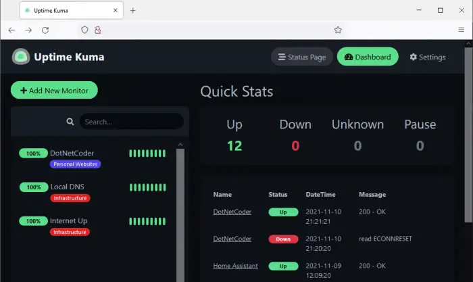Select the Uptime Kuma browser tab
This screenshot has height=282, width=473.
click(x=72, y=10)
